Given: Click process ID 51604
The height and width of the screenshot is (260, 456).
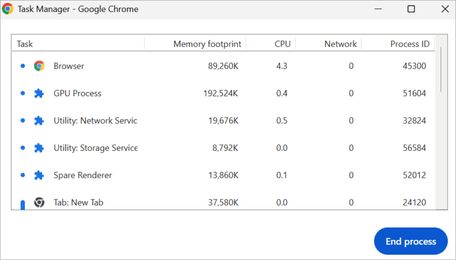Looking at the screenshot, I should coord(414,93).
